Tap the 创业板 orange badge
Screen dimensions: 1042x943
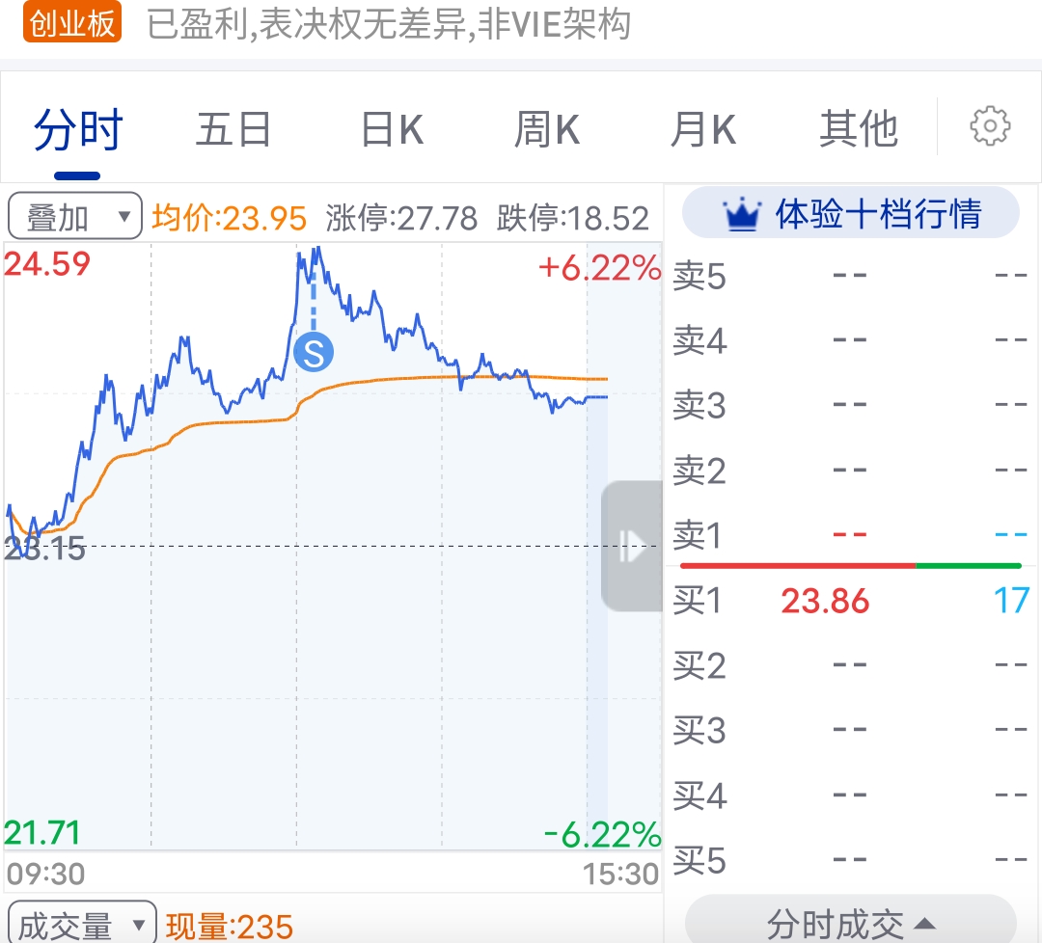(x=72, y=22)
